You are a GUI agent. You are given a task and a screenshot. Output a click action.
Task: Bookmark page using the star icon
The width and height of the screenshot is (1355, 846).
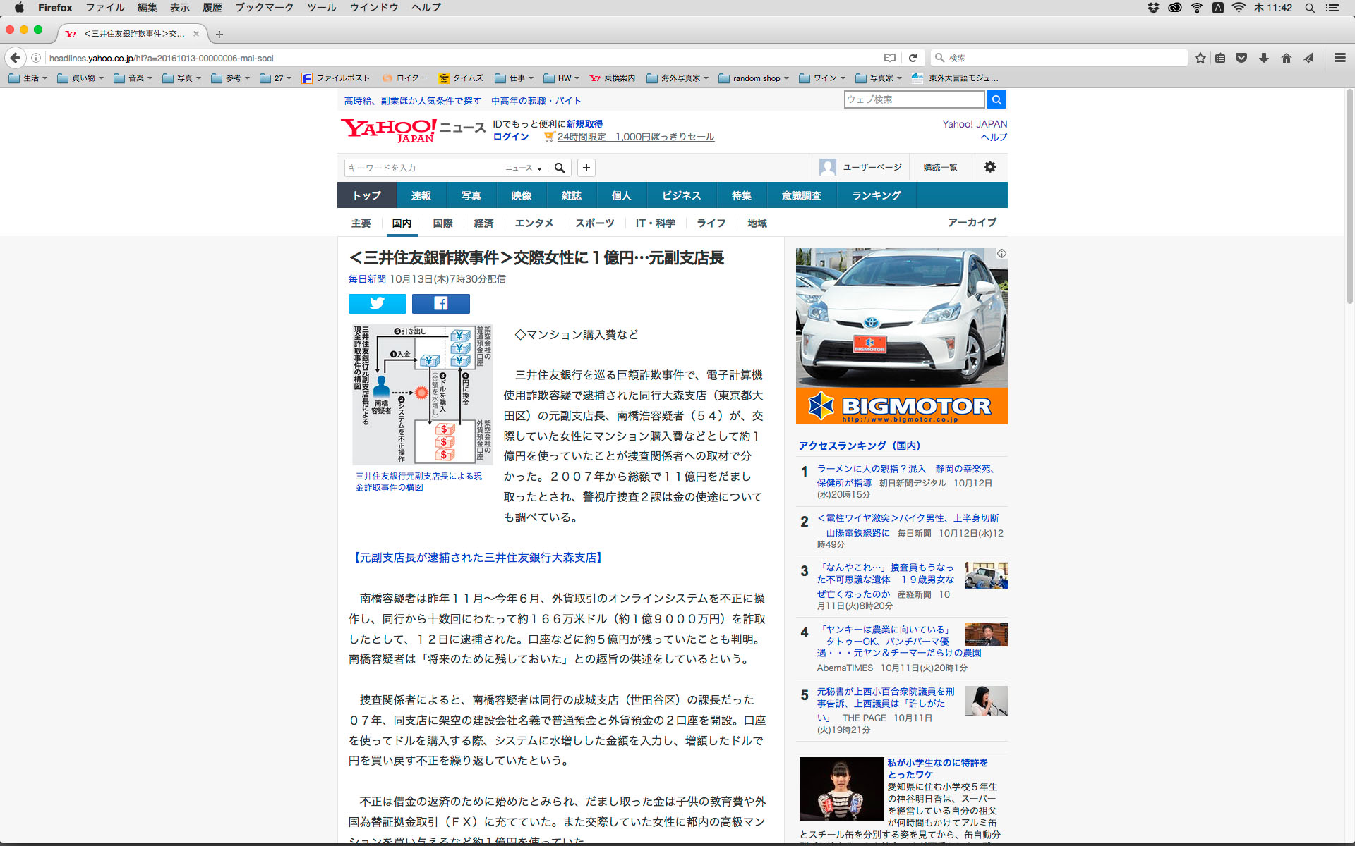point(1200,58)
